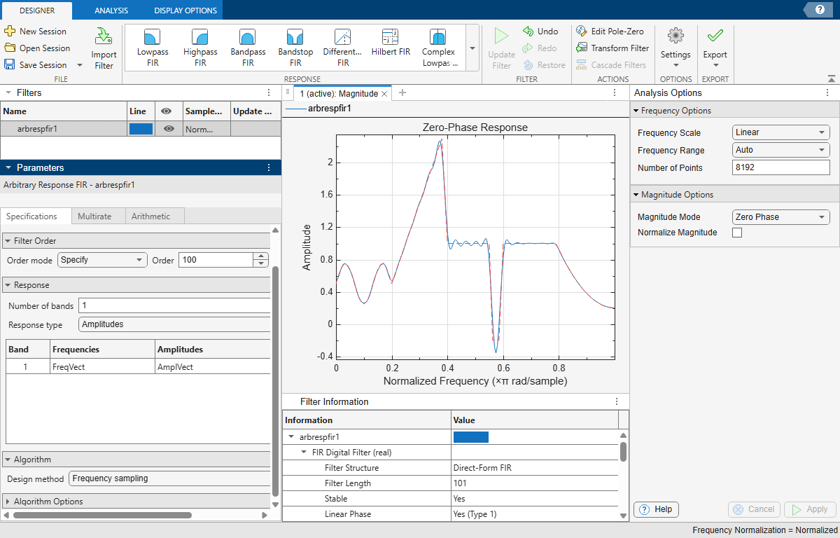Restore the filter
Image resolution: width=840 pixels, height=538 pixels.
(544, 65)
